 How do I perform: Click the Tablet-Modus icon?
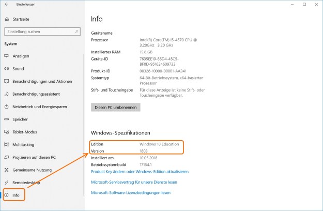pyautogui.click(x=7, y=131)
